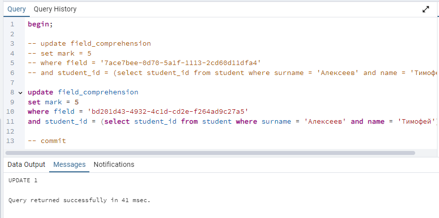The width and height of the screenshot is (439, 218).
Task: Place cursor on the '-- commit' comment line
Action: pos(47,141)
